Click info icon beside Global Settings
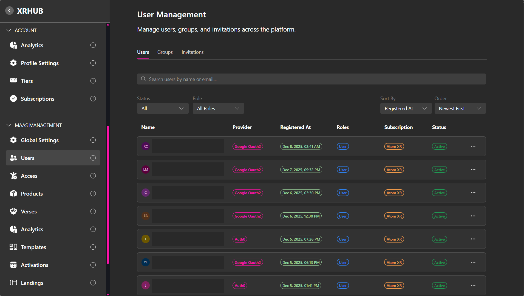 [x=93, y=140]
